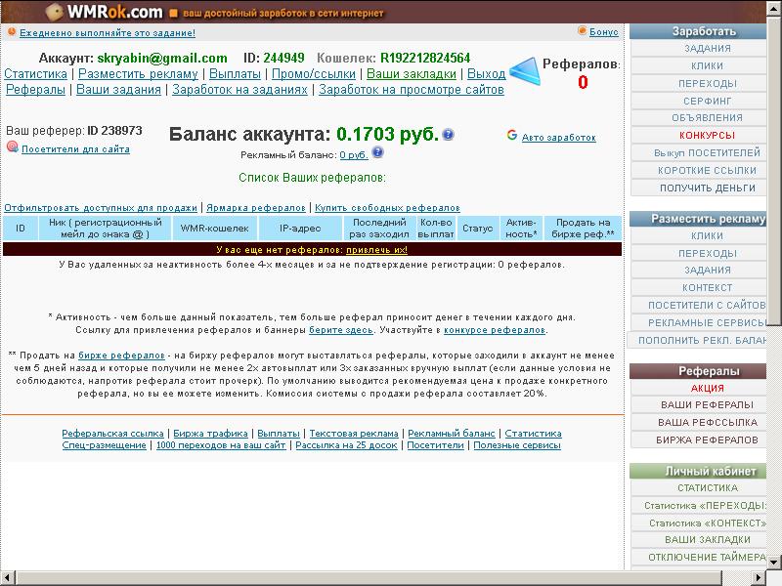Viewport: 782px width, 586px height.
Task: Open СЕРФИНГ in the sidebar
Action: (x=699, y=101)
